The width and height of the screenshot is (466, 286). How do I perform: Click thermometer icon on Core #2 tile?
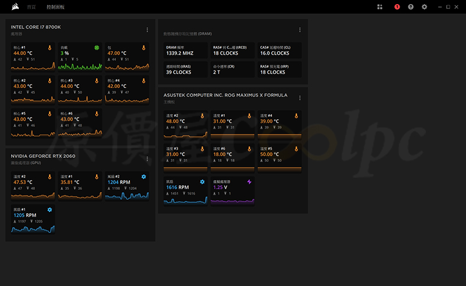click(x=50, y=80)
